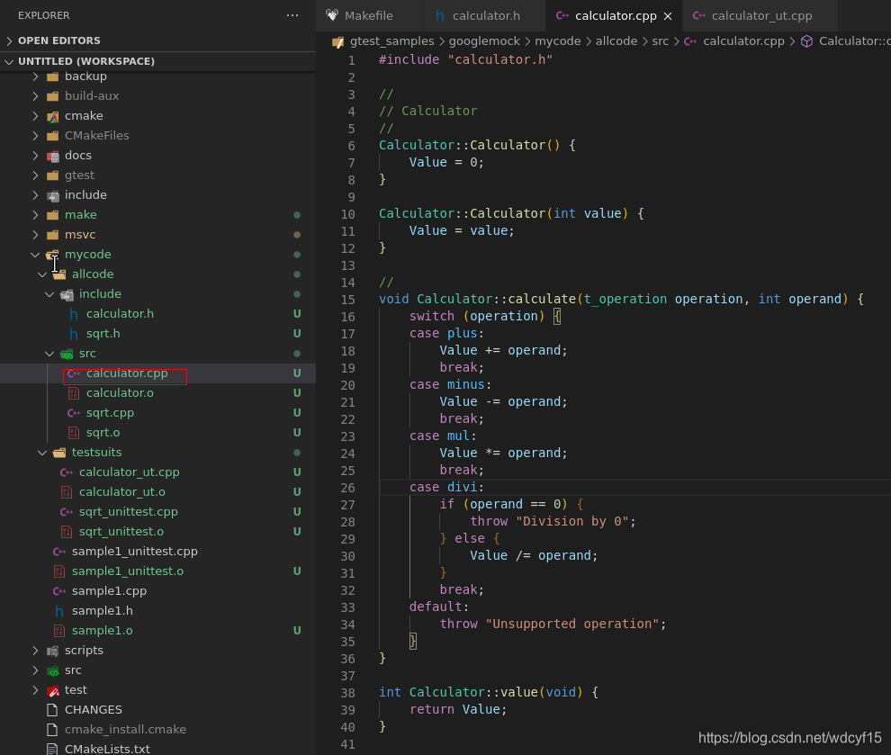
Task: Click the calculator_ut.o object file icon
Action: (x=67, y=492)
